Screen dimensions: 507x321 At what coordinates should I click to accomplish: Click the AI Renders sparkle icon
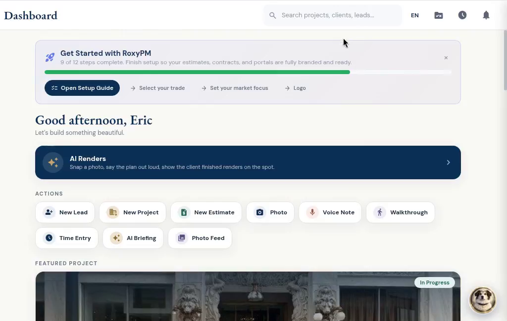(53, 162)
